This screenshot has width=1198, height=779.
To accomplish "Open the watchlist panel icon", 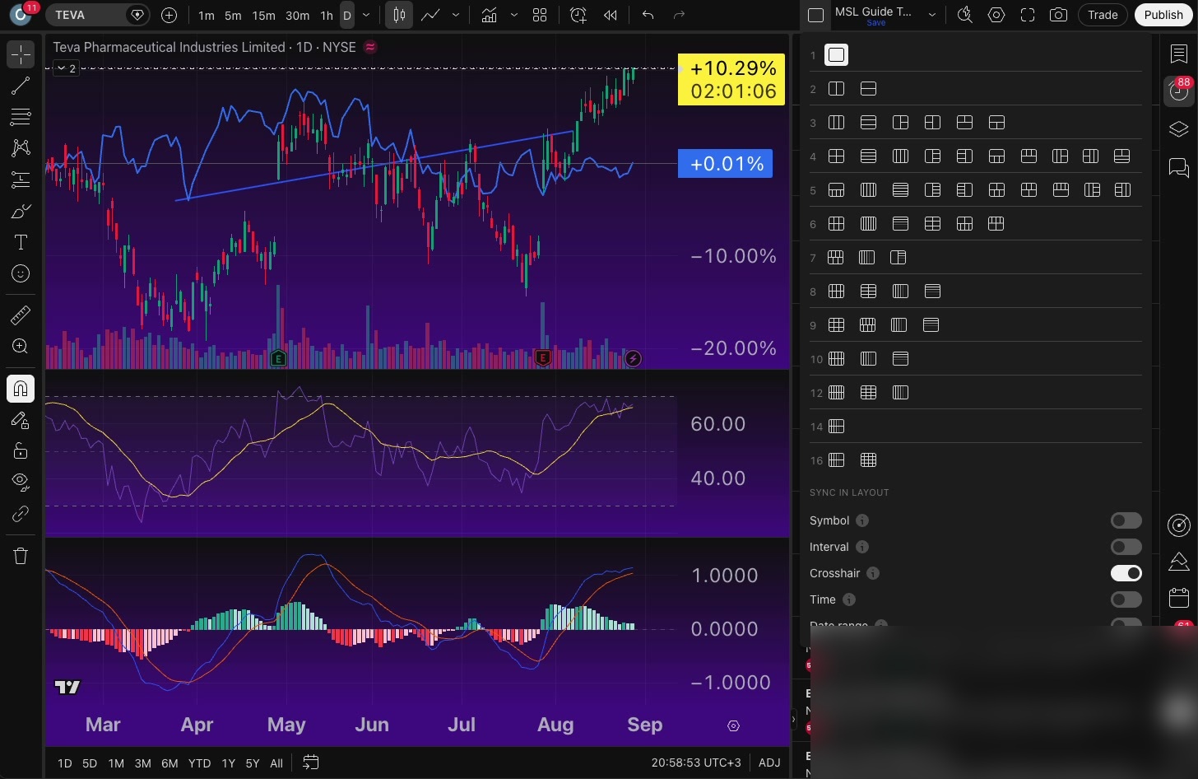I will click(x=1179, y=54).
